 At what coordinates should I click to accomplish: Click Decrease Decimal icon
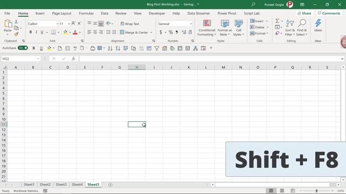190,32
